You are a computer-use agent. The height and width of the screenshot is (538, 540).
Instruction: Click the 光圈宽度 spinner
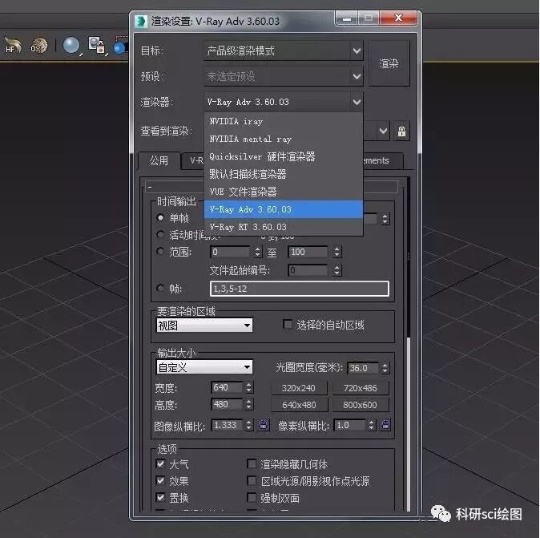pos(385,368)
